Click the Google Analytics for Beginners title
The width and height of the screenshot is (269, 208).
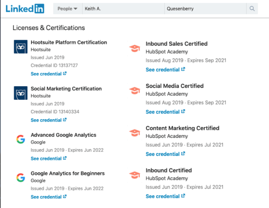(68, 173)
